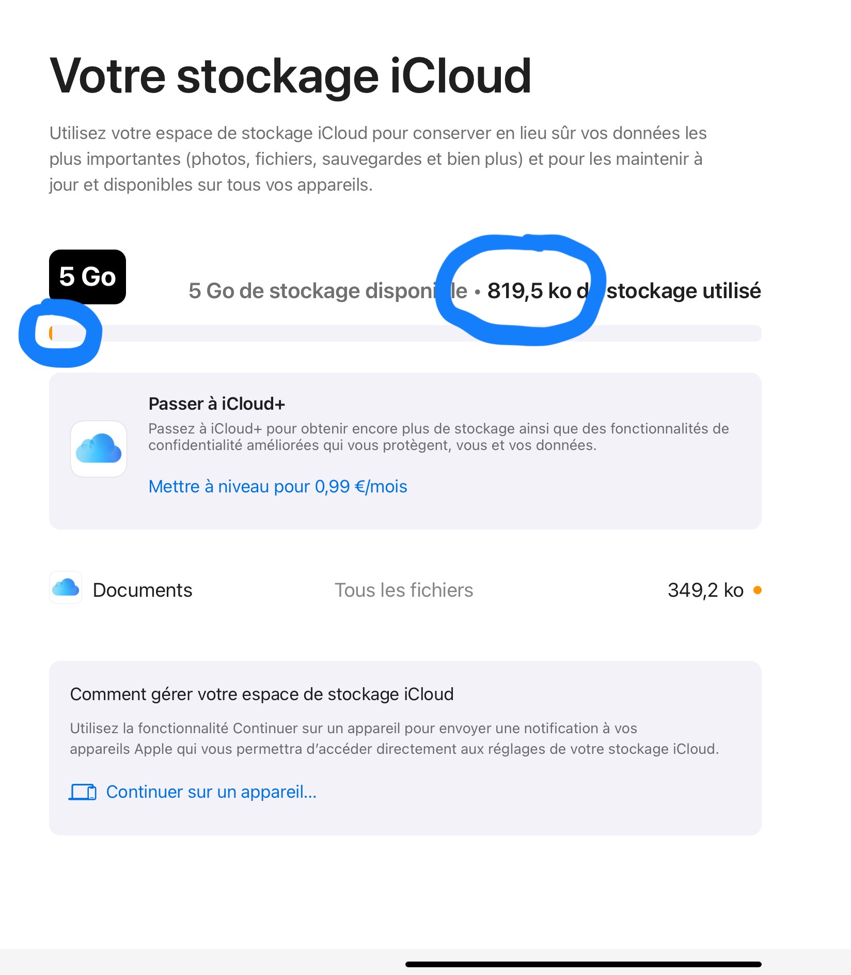Image resolution: width=851 pixels, height=975 pixels.
Task: Open the Mettre à niveau pour 0,99 €/mois link
Action: (x=278, y=487)
